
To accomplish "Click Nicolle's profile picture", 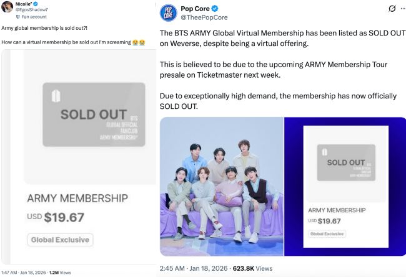I will 7,7.
